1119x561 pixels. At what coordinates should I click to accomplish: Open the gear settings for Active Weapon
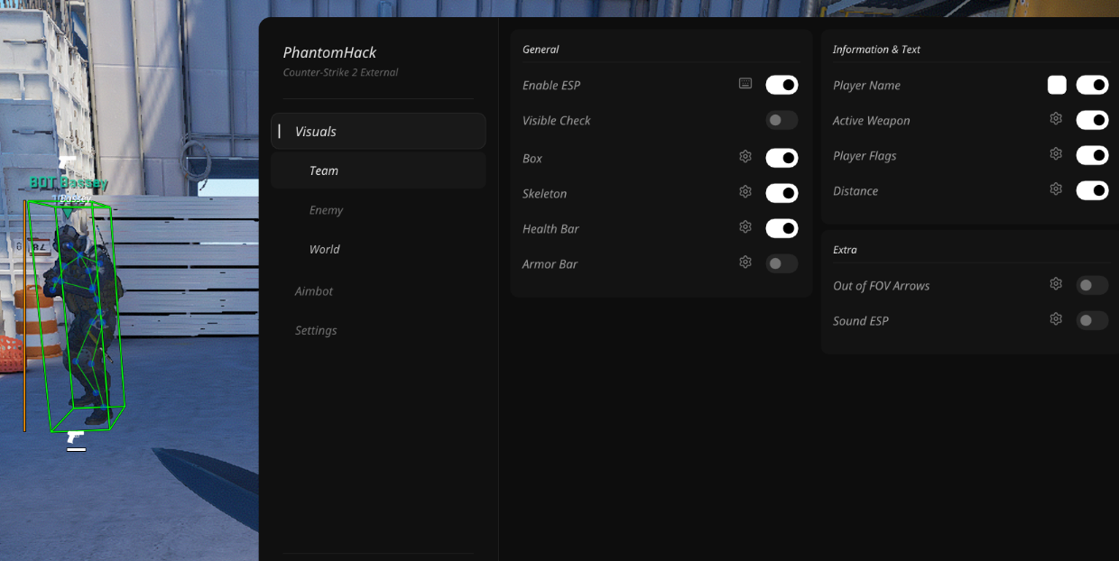[1056, 119]
